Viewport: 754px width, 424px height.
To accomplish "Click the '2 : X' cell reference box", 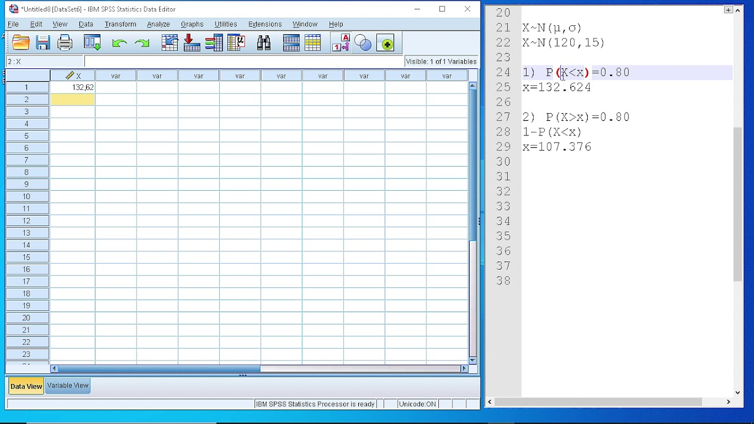I will [x=45, y=61].
